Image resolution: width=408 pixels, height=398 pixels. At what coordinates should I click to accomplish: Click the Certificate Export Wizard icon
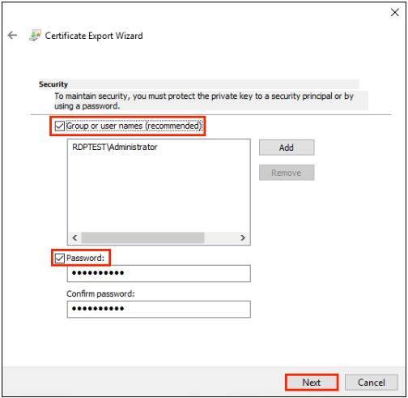(35, 36)
